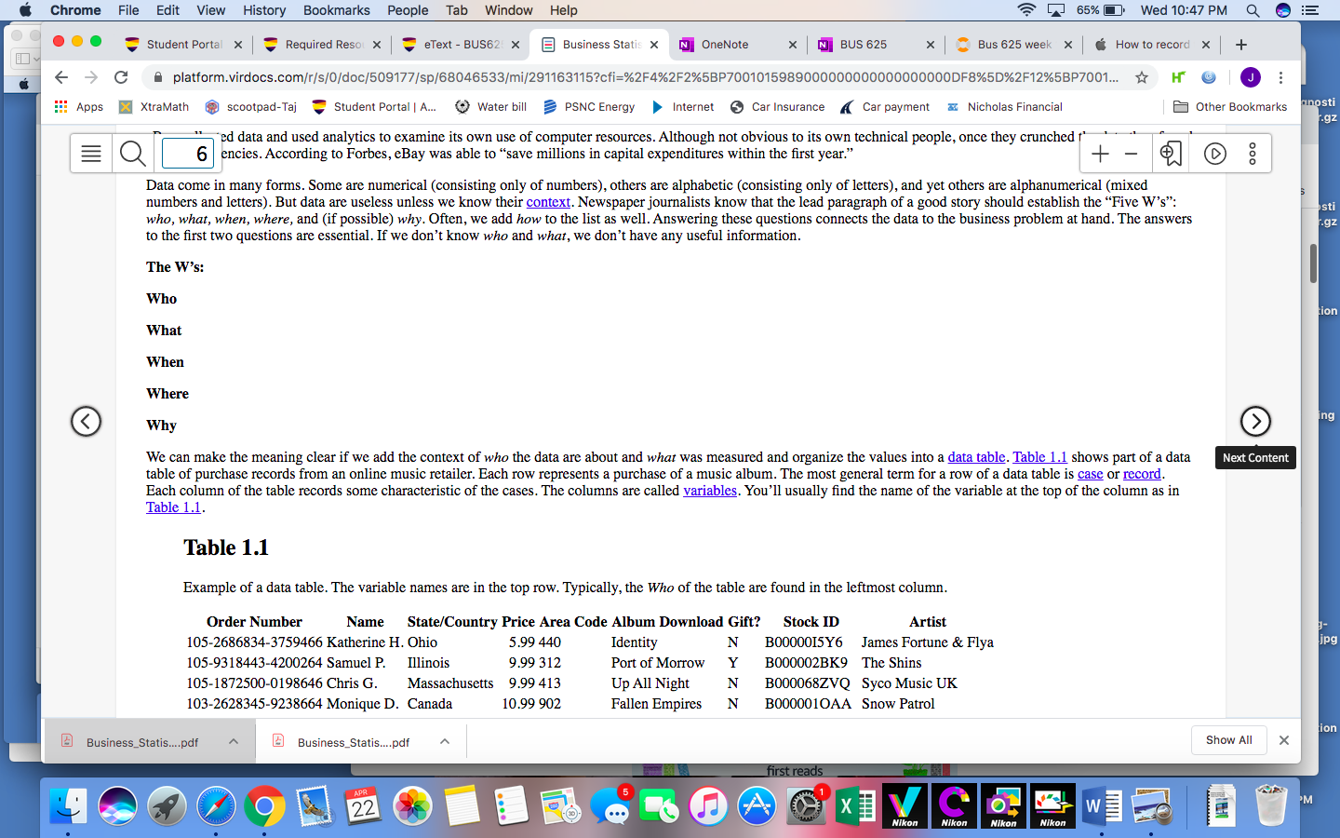This screenshot has height=838, width=1340.
Task: Start read aloud playback icon
Action: coord(1215,154)
